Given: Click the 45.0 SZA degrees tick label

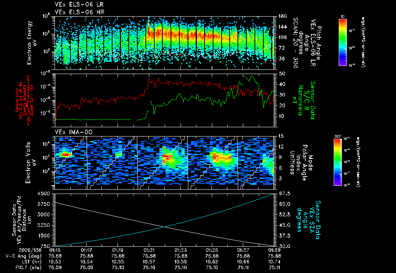Looking at the screenshot, I should [x=285, y=225].
